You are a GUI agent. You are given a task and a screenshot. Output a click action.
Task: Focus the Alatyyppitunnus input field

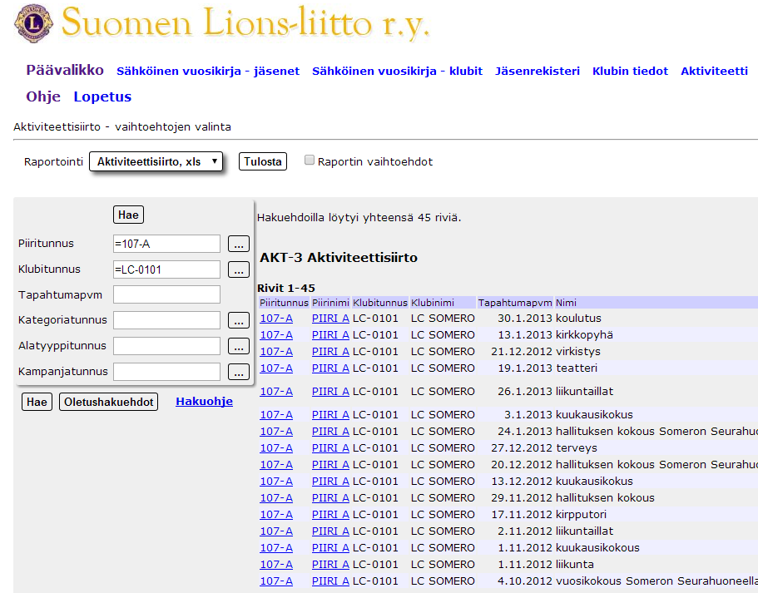pos(166,345)
